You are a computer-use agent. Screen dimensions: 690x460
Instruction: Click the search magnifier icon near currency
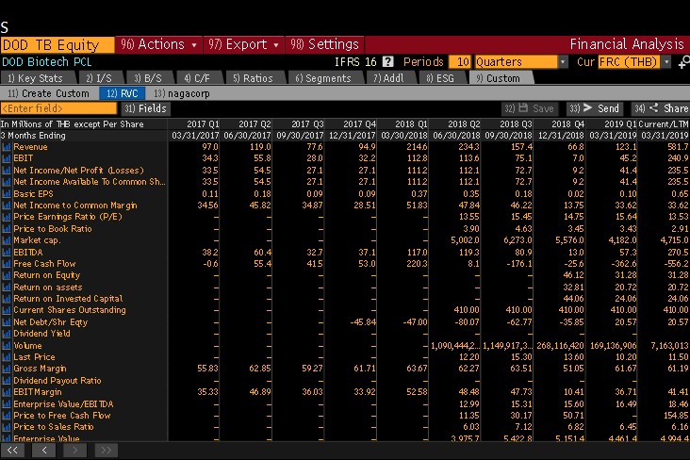point(683,62)
